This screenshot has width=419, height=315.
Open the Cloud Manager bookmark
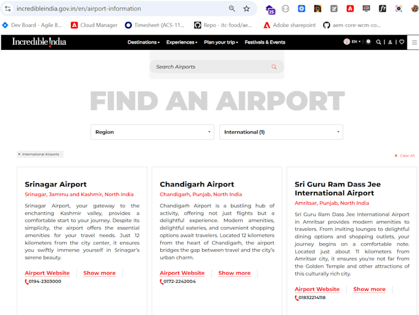[x=94, y=25]
